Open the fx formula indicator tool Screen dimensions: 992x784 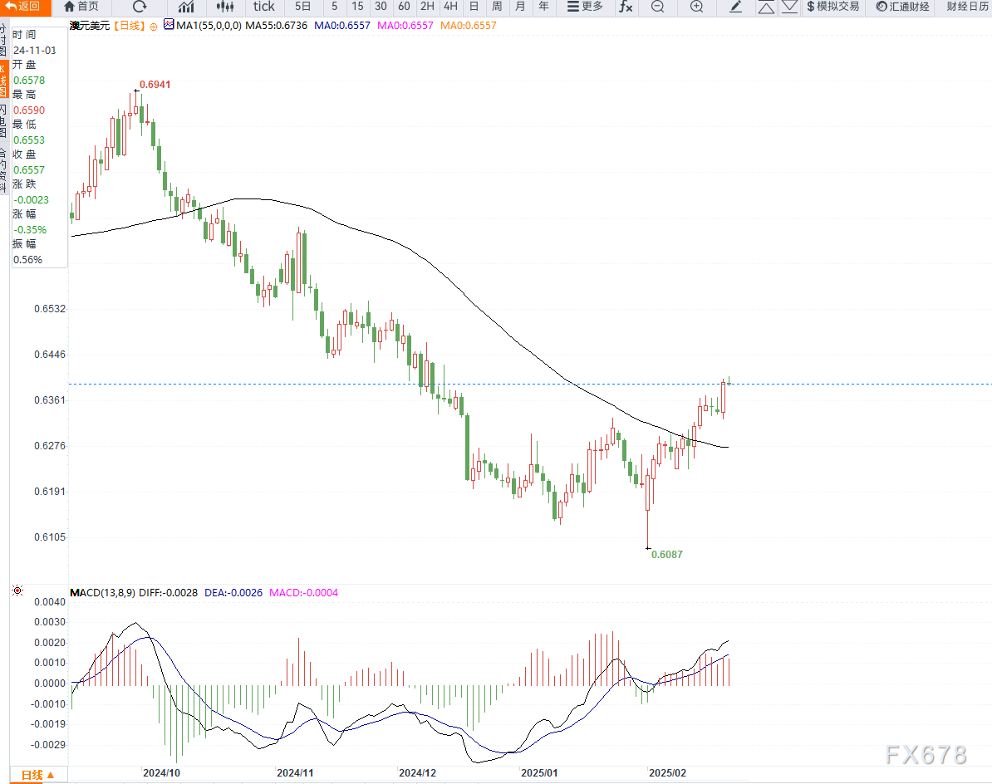(x=625, y=7)
